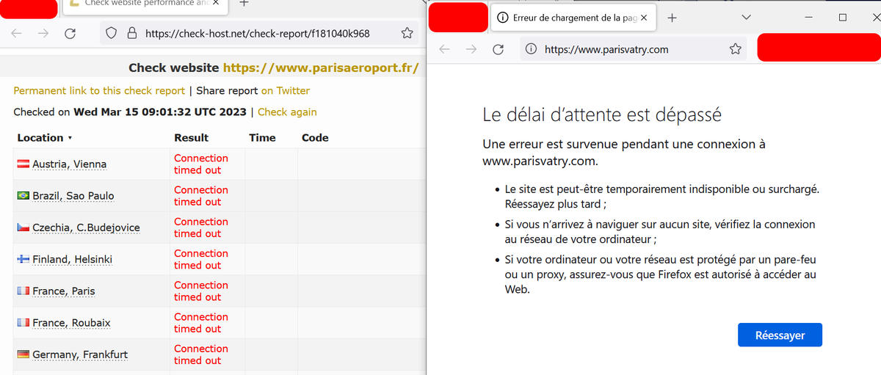881x375 pixels.
Task: Select the Check website performance tab
Action: click(145, 4)
